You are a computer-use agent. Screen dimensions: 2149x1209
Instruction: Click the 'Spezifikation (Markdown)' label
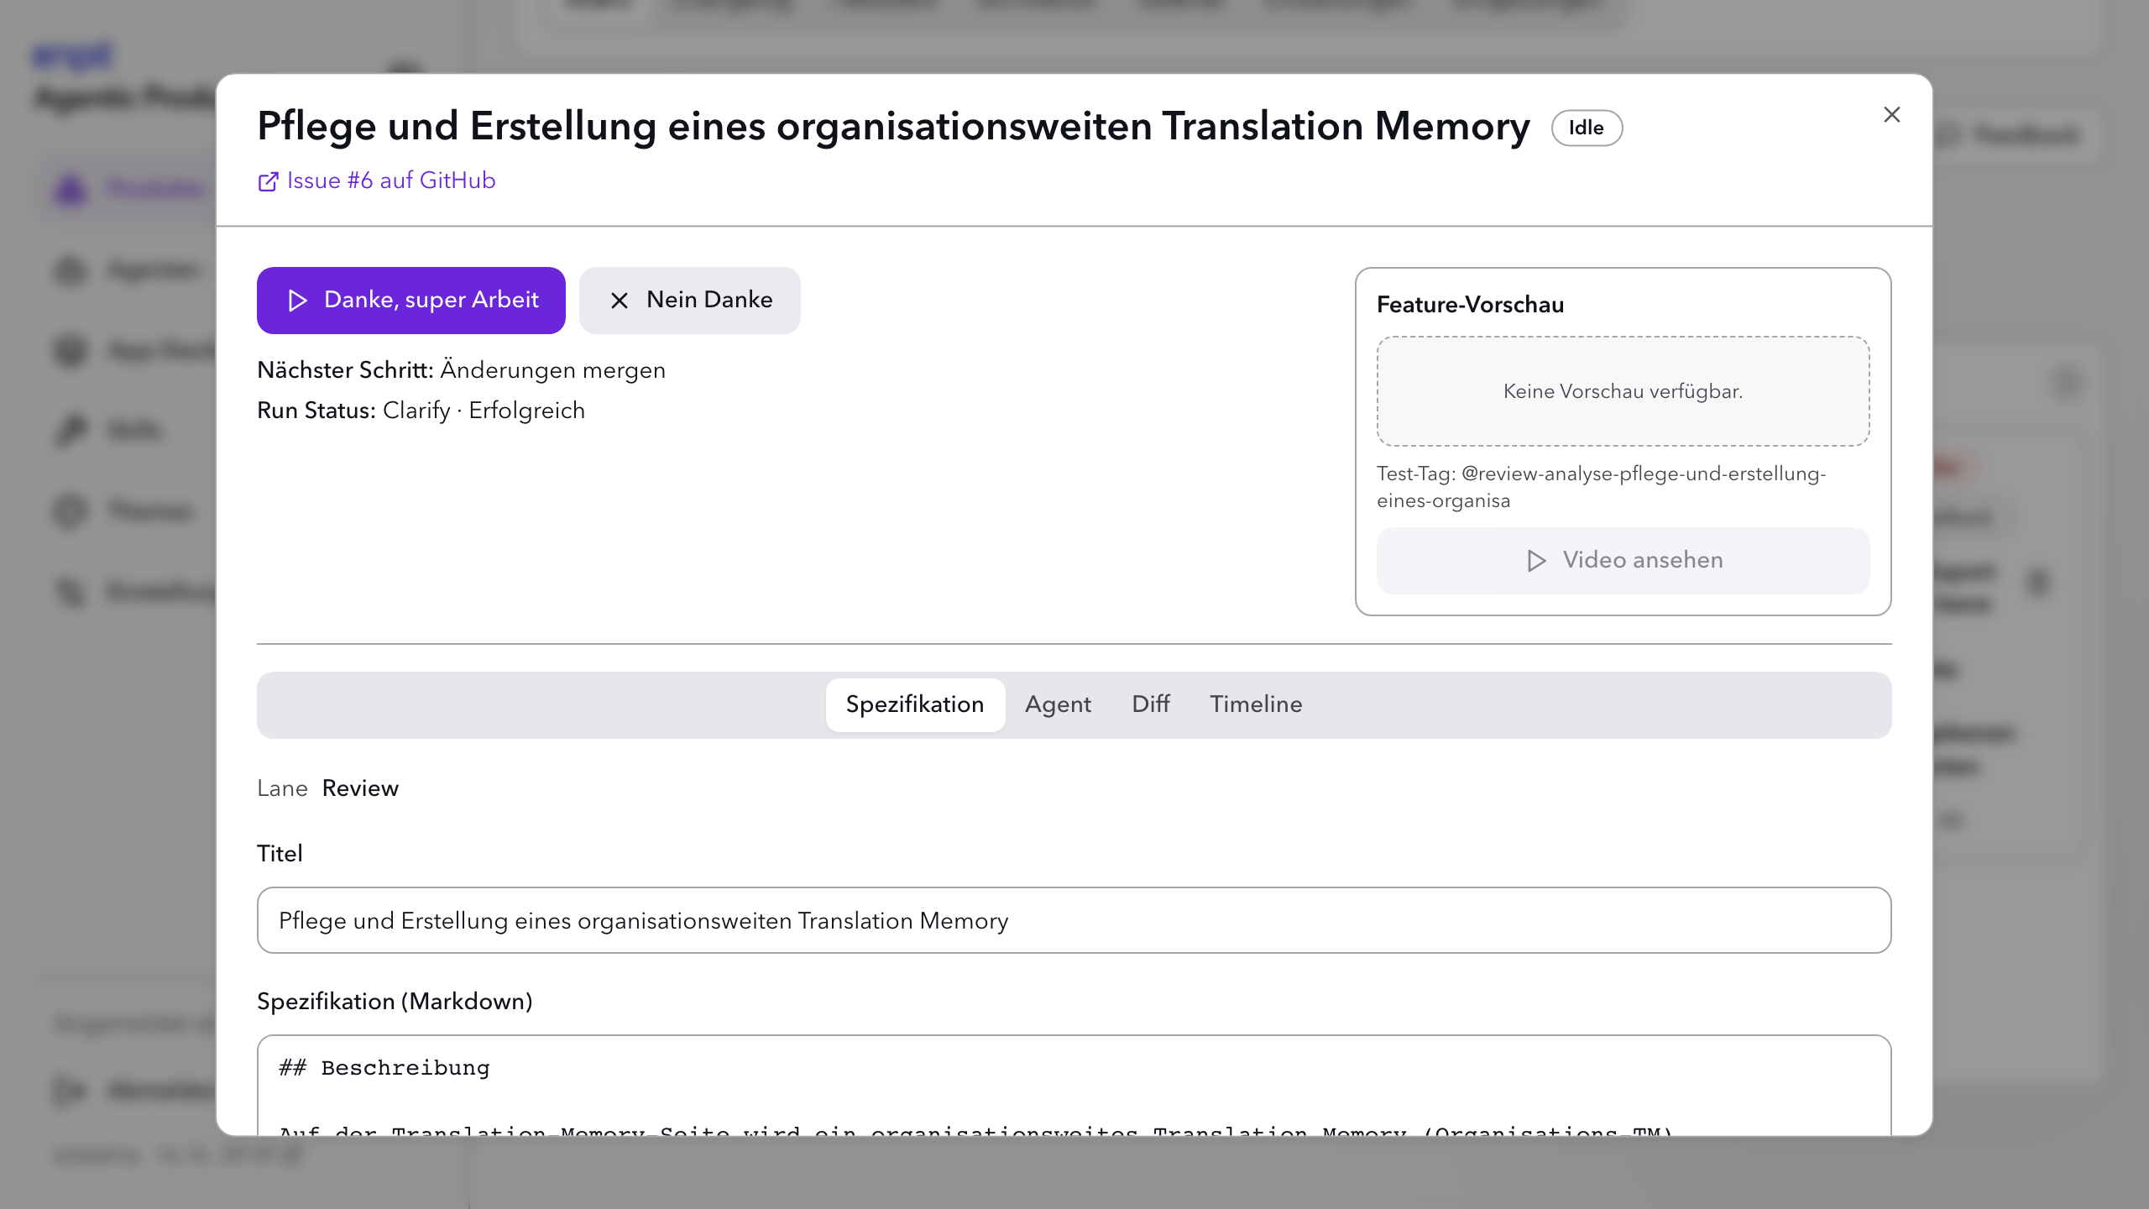tap(395, 1002)
